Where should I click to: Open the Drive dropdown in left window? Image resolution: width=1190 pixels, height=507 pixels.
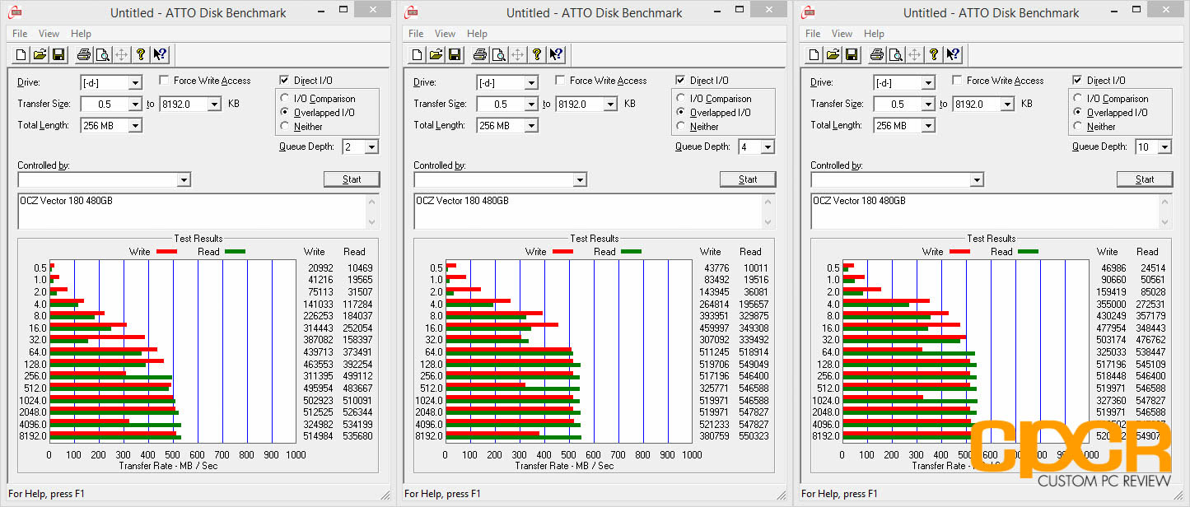(x=135, y=82)
